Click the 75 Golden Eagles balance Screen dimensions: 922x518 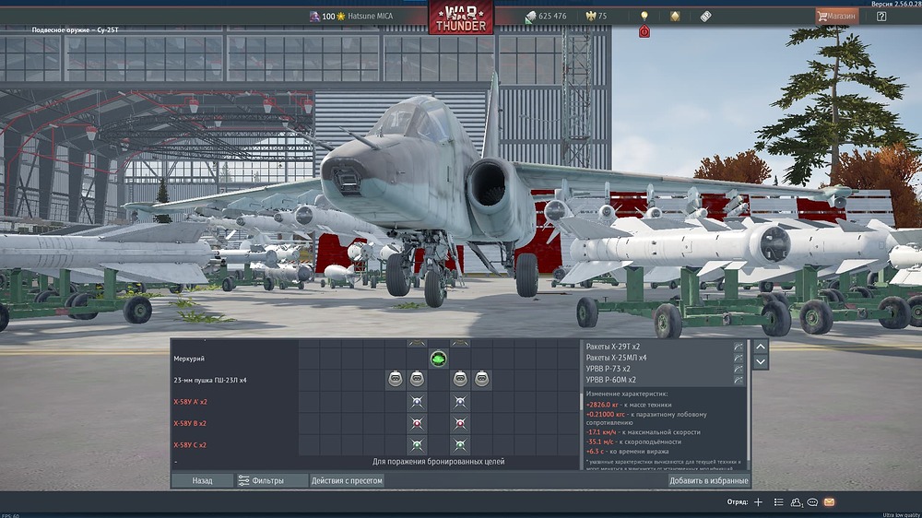pyautogui.click(x=602, y=17)
